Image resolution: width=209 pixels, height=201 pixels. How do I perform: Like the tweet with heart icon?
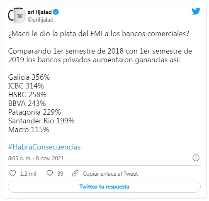point(12,173)
